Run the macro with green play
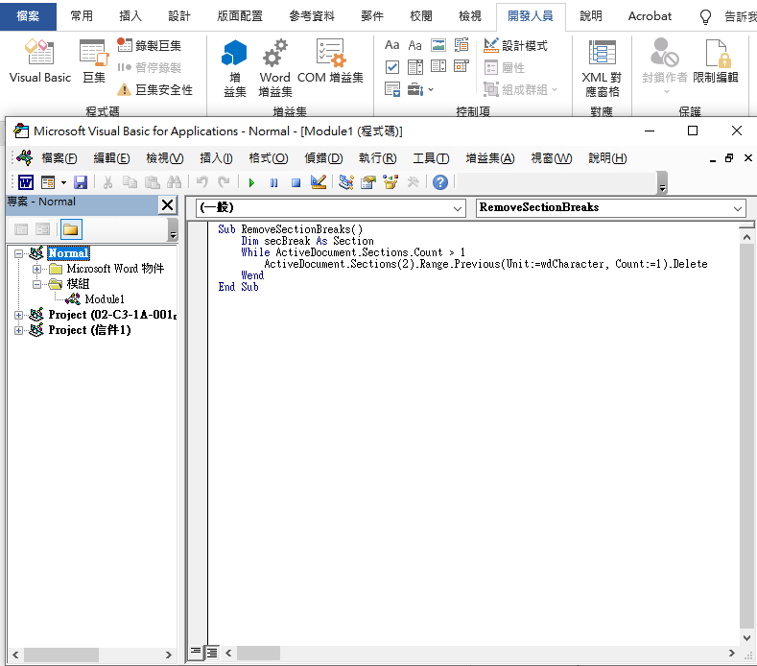 251,182
